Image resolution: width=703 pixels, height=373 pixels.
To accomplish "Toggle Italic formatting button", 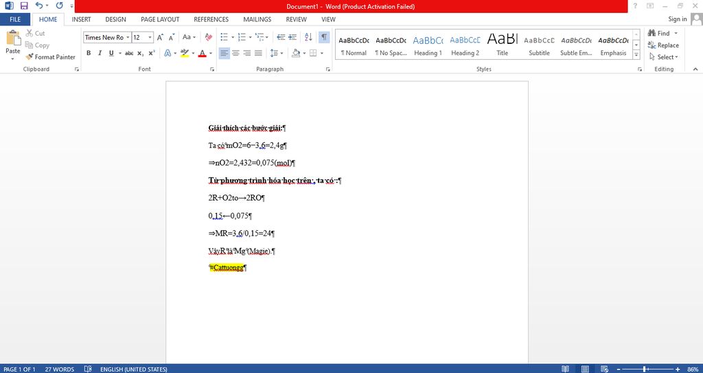I will 100,53.
